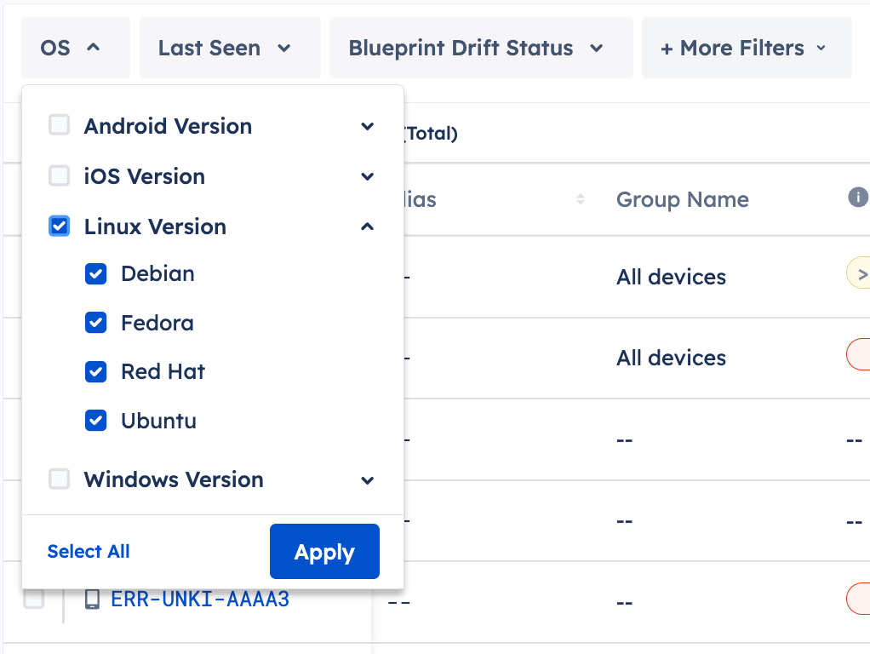Open device ERR-UNKI-AAAA3 link
This screenshot has height=654, width=870.
pos(200,599)
